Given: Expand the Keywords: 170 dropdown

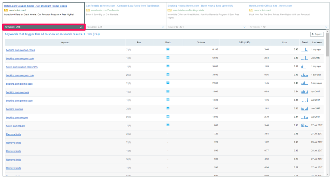Looking at the screenshot, I should (x=326, y=27).
